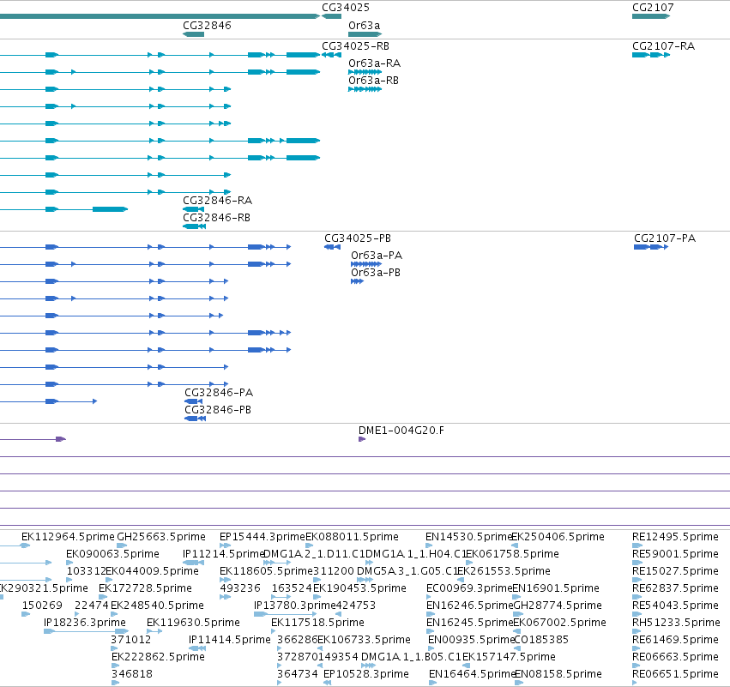Open EST label RE62837.5prime
The image size is (730, 687).
675,588
